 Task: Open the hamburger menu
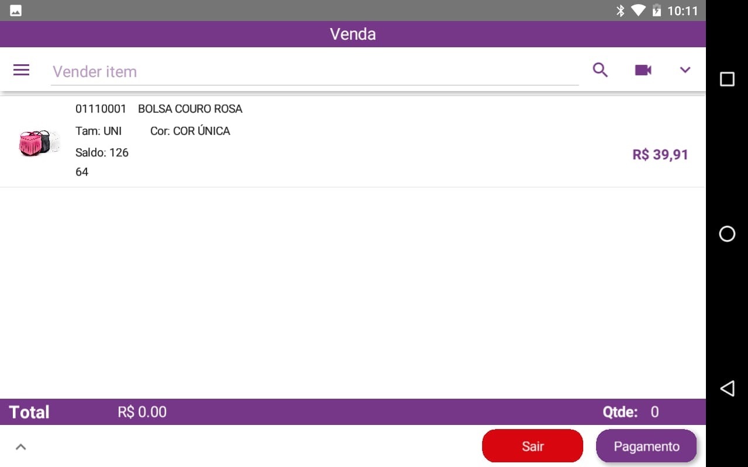22,71
